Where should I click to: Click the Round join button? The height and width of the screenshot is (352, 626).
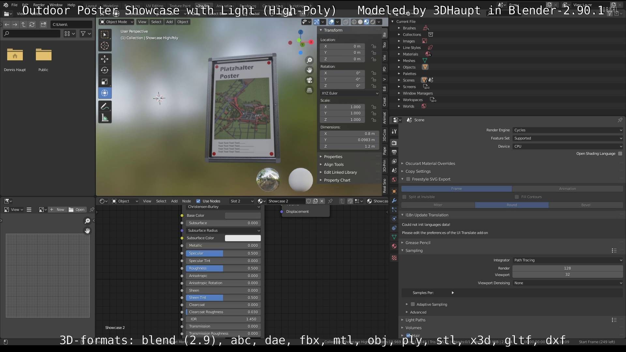(x=512, y=205)
